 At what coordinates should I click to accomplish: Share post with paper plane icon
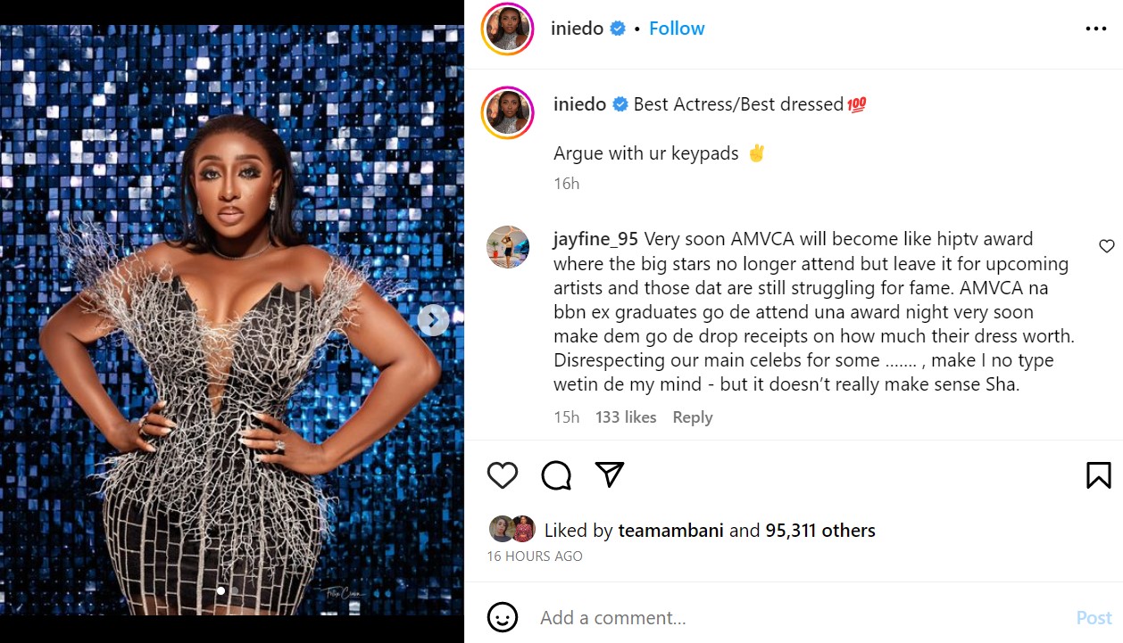pos(609,474)
